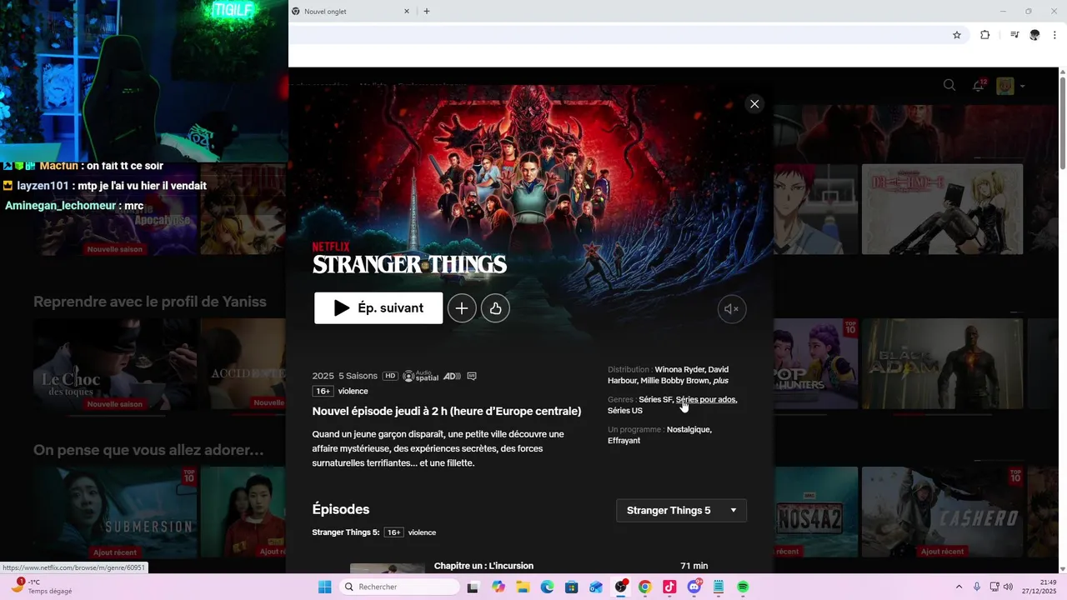Open Discord from the taskbar
Viewport: 1067px width, 600px height.
694,587
